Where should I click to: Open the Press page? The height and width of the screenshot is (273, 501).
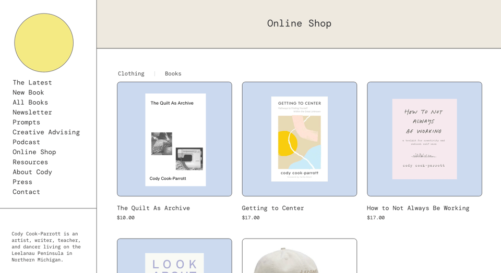pos(22,181)
